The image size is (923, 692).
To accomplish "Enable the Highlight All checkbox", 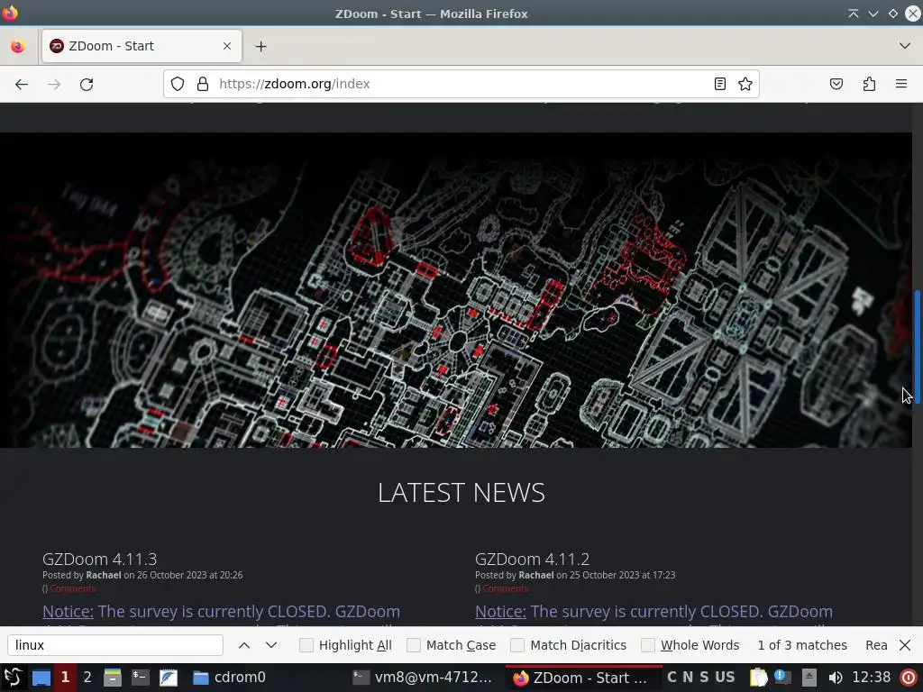I will click(306, 645).
